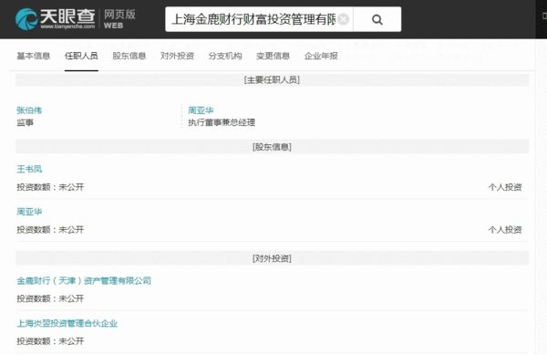547x355 pixels.
Task: Clear the search box with the X icon
Action: click(344, 19)
